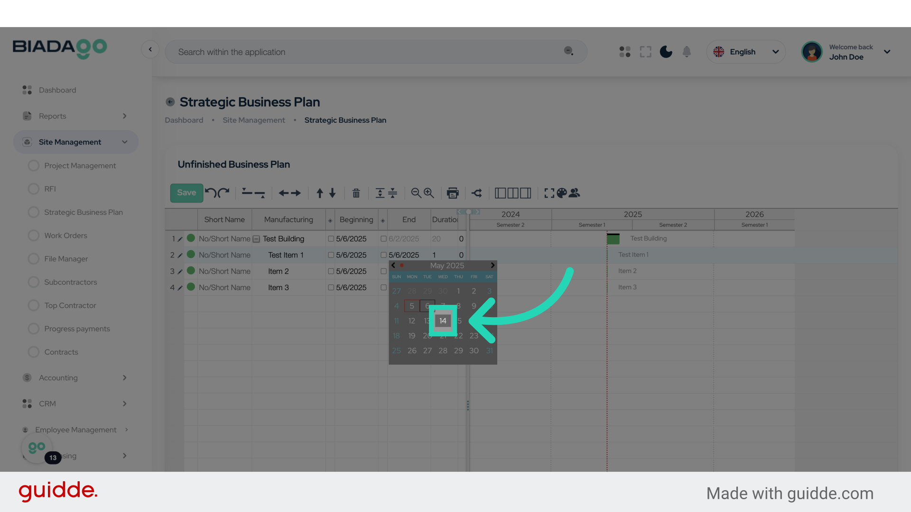This screenshot has height=512, width=911.
Task: Click the green Test Building Gantt bar
Action: [x=613, y=239]
